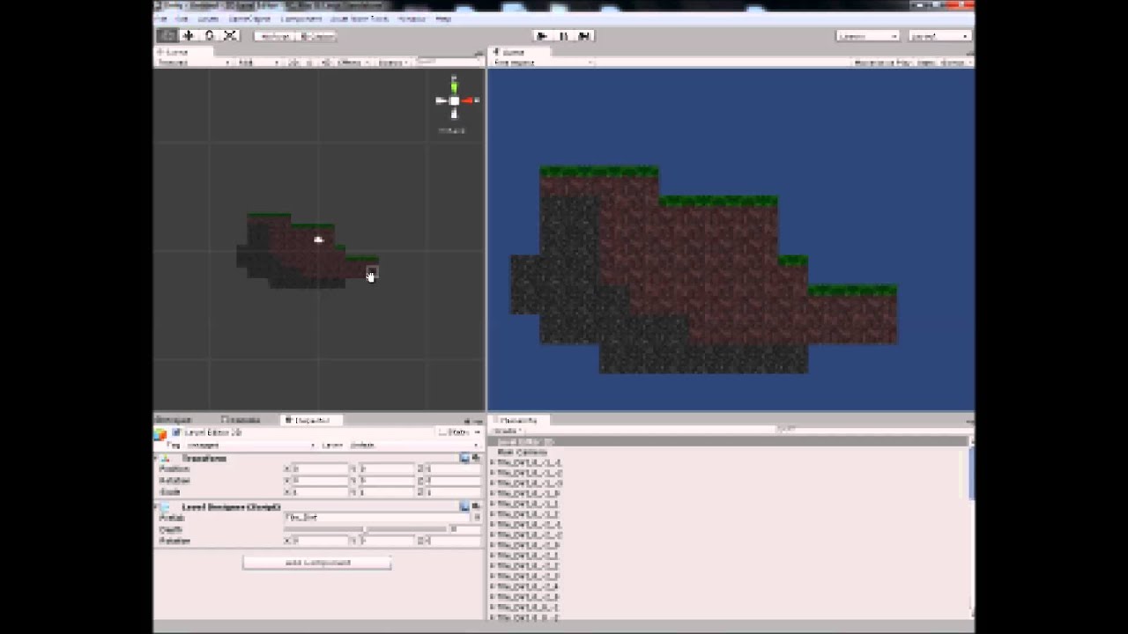
Task: Open the Help menu
Action: point(443,18)
